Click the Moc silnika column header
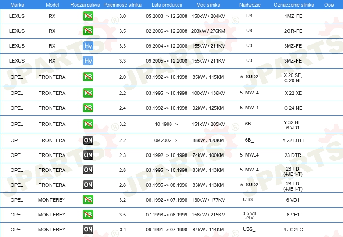This screenshot has height=237, width=343. point(208,5)
